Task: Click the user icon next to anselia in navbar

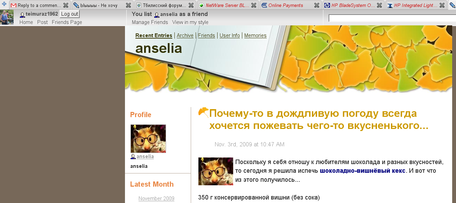Action: click(x=157, y=15)
